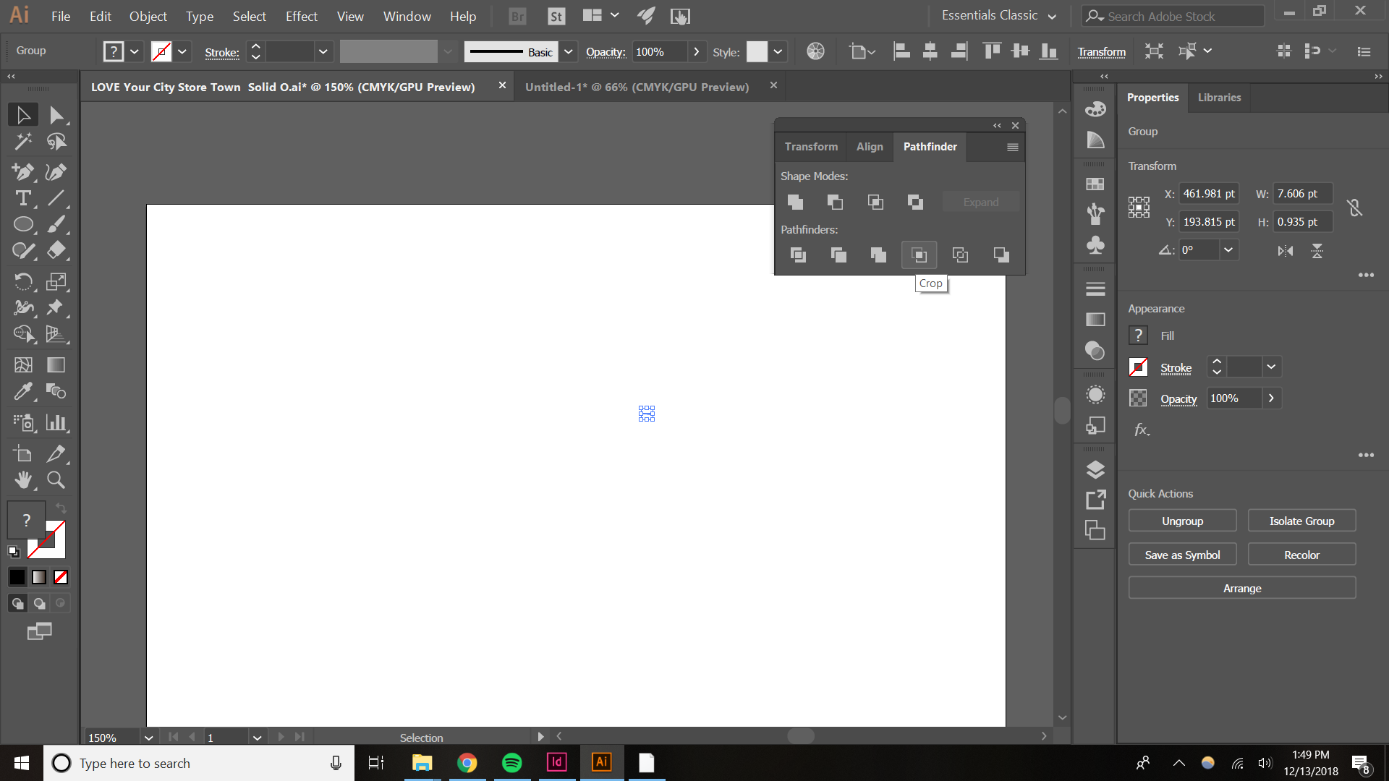The height and width of the screenshot is (781, 1389).
Task: Apply the Crop pathfinder operation
Action: (x=919, y=255)
